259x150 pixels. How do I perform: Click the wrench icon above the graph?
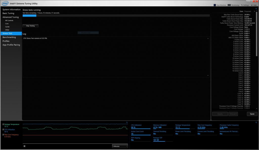(x=126, y=122)
